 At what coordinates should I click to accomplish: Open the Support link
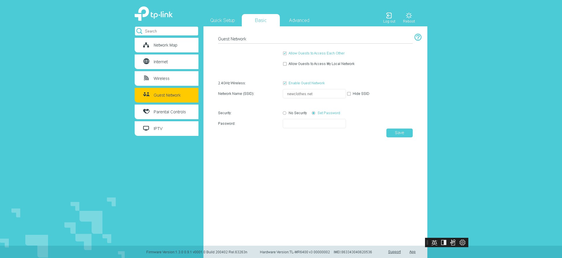[394, 252]
